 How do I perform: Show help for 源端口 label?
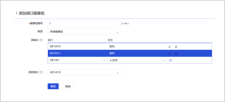click(41, 40)
